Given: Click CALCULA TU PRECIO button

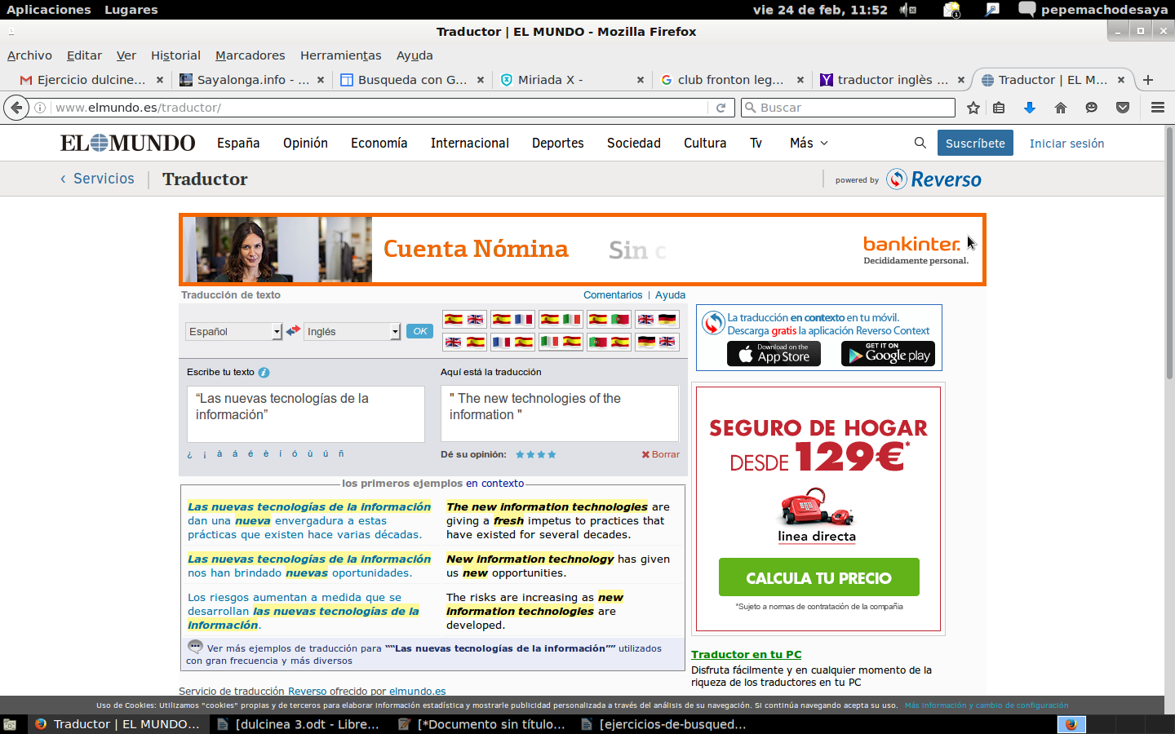Looking at the screenshot, I should pyautogui.click(x=818, y=577).
